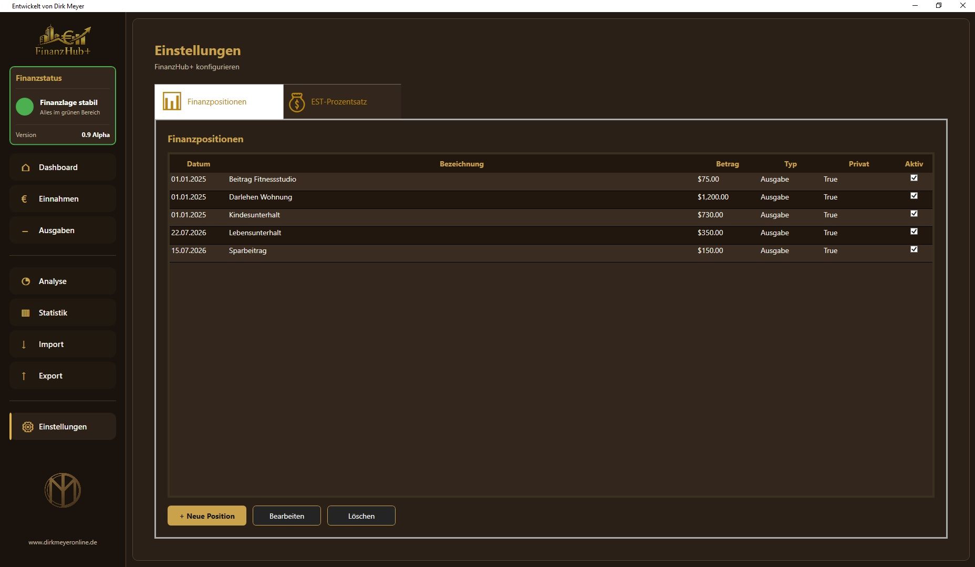Click the money bag icon on EST-Prozentsatz tab
The height and width of the screenshot is (567, 975).
(297, 102)
